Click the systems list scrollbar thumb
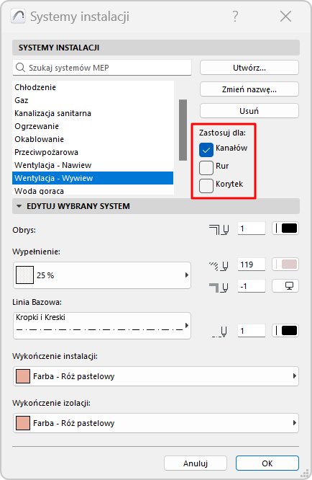This screenshot has width=312, height=480. (183, 130)
